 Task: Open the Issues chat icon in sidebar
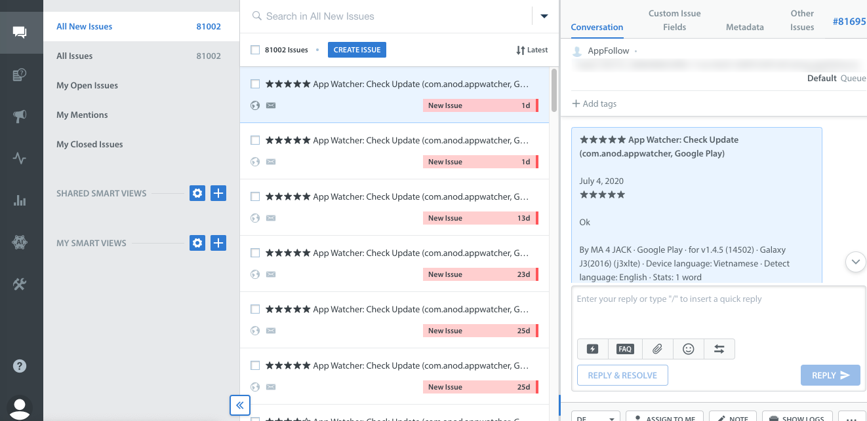(20, 32)
